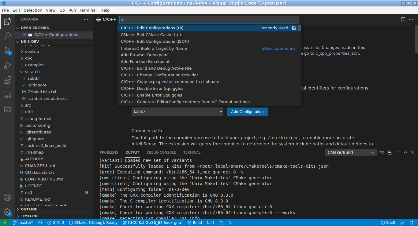Open the Remote Explorer view
This screenshot has height=226, width=418.
tap(7, 95)
